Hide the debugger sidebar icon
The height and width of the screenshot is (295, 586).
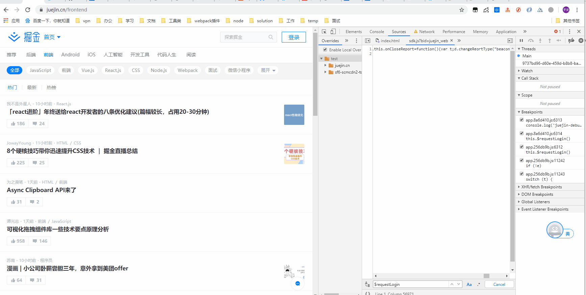click(510, 41)
